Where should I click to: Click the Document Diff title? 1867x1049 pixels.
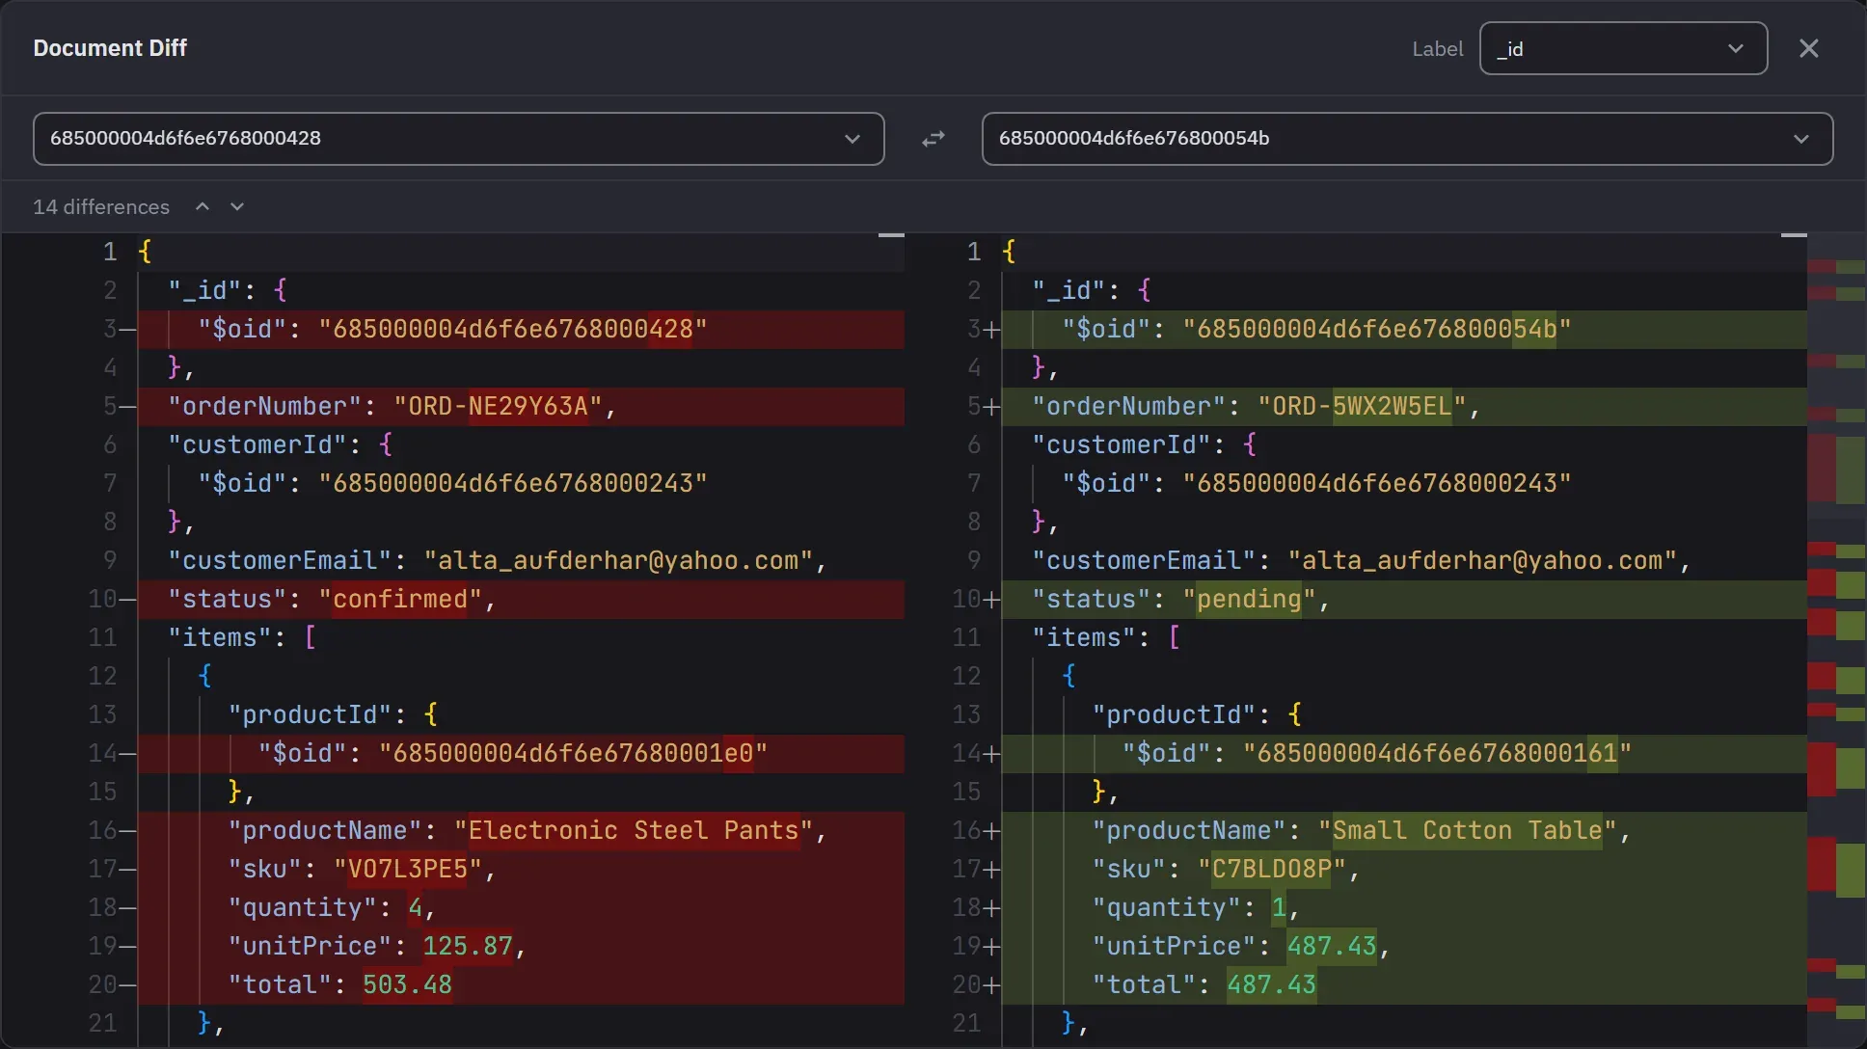click(x=110, y=48)
